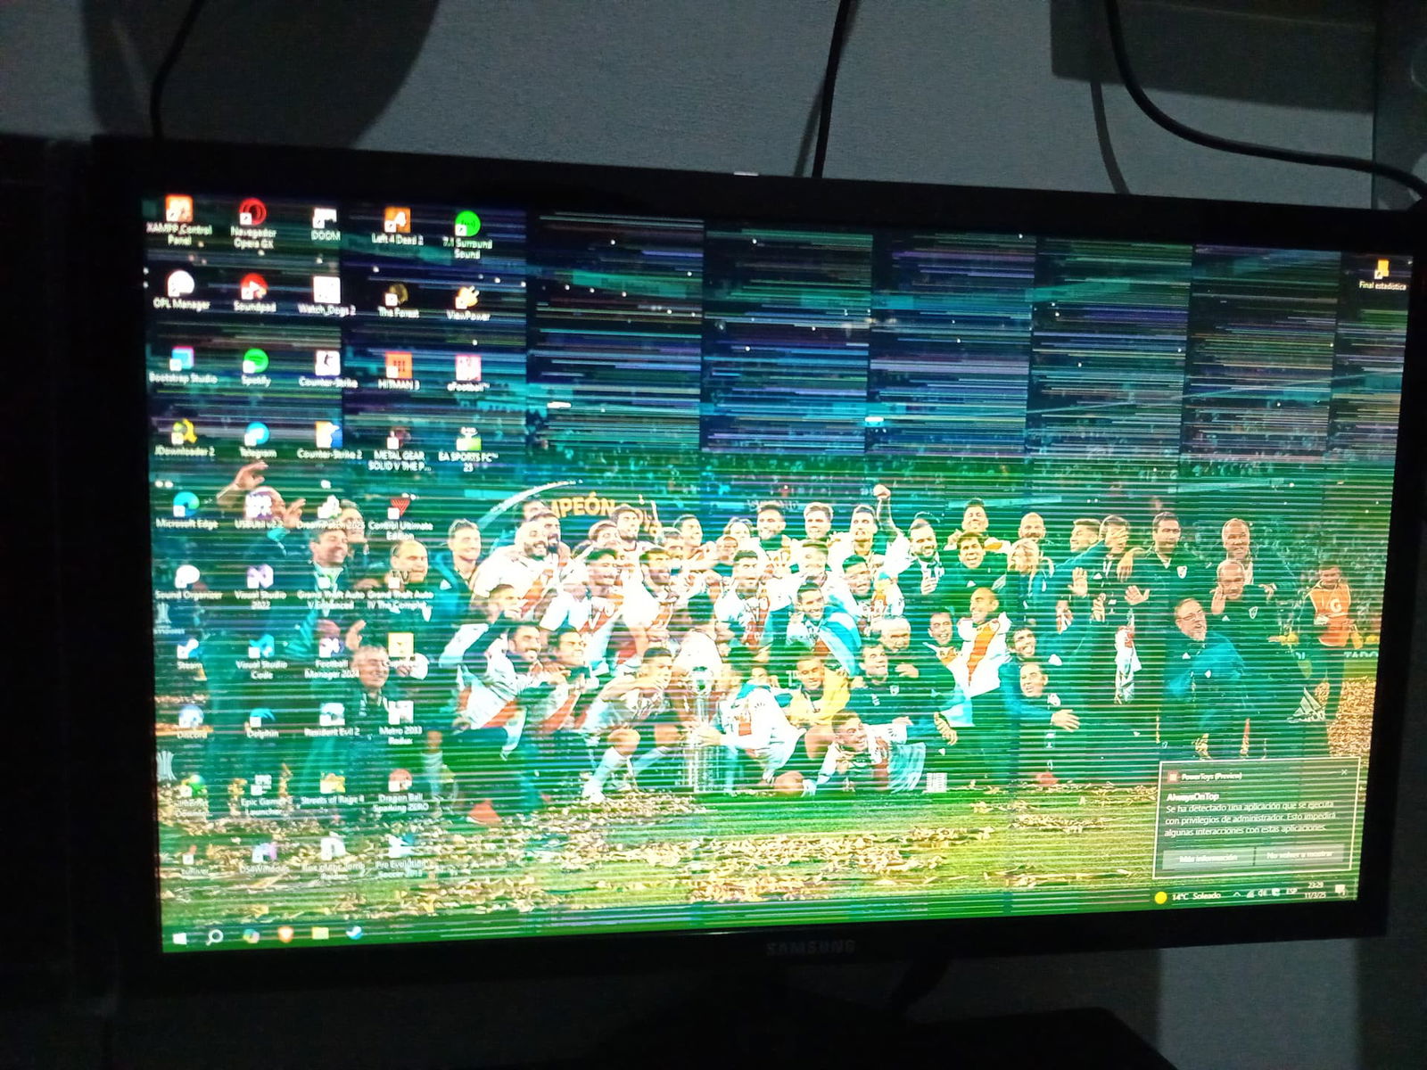Click the Resident Evil 2 shortcut
The image size is (1427, 1070).
(x=332, y=719)
